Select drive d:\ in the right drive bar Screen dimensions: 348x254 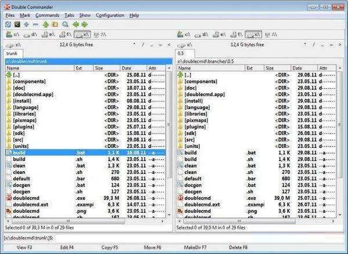[201, 34]
